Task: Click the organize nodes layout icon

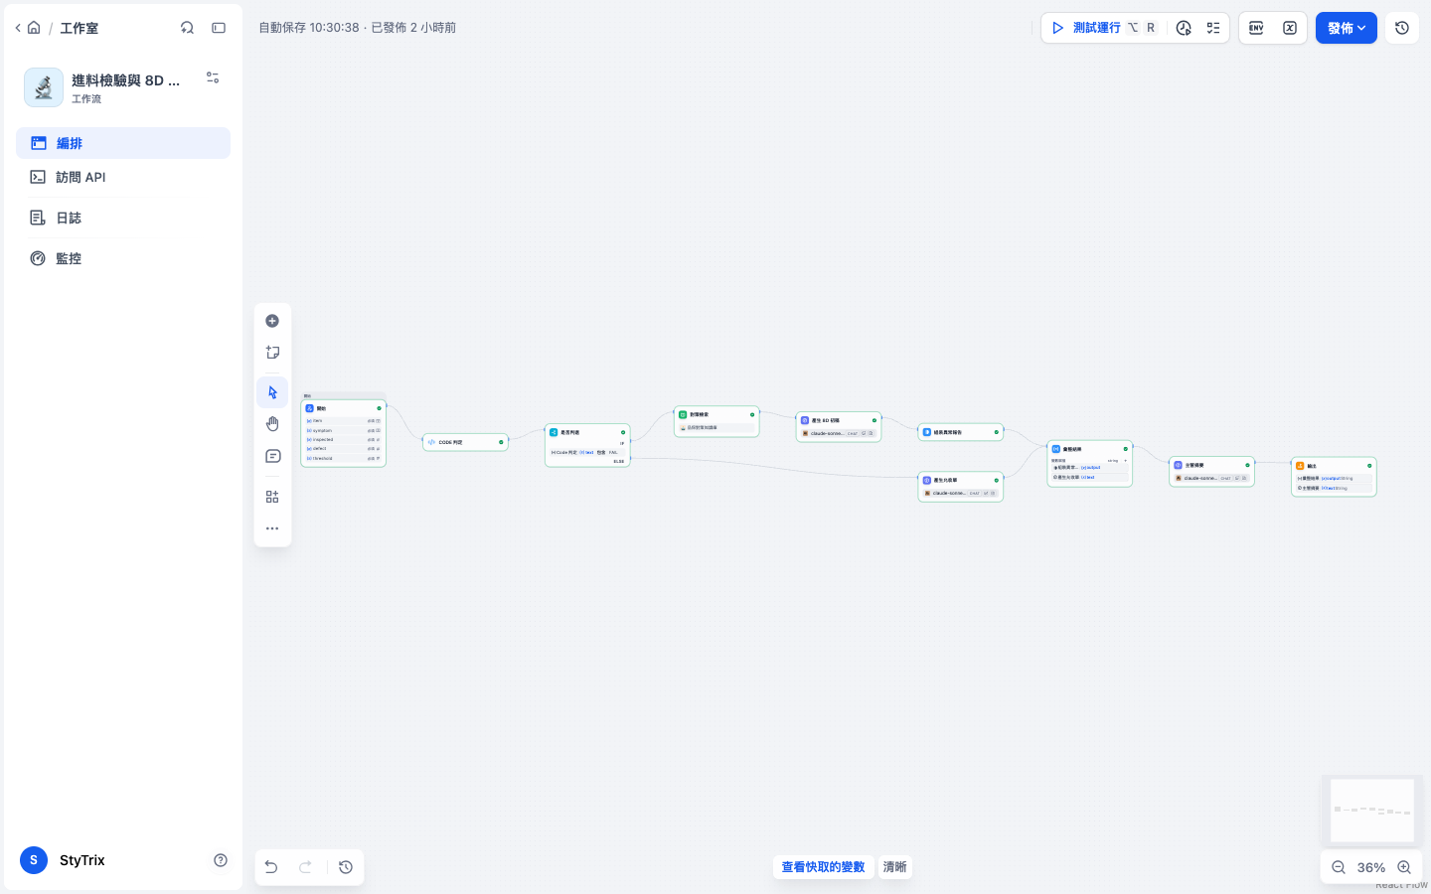Action: (272, 497)
